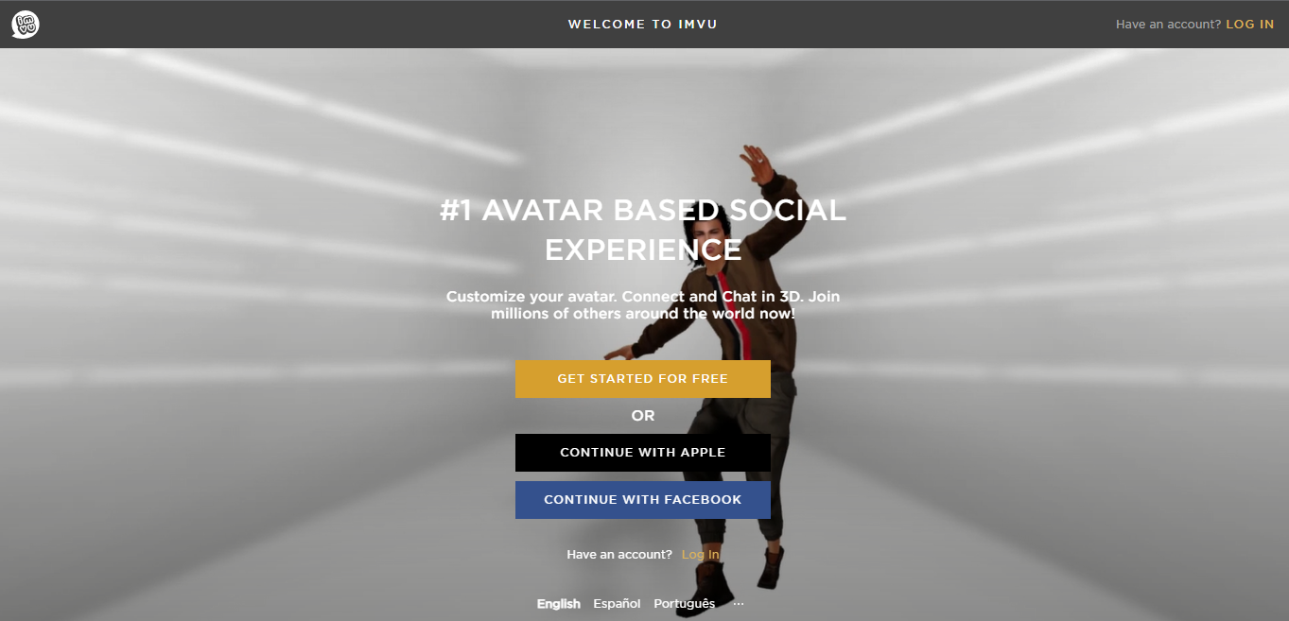Click GET STARTED FOR FREE button
The image size is (1289, 621).
643,379
